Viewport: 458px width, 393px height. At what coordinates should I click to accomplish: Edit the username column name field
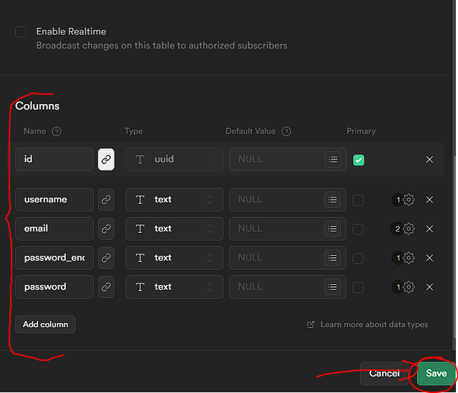click(54, 200)
